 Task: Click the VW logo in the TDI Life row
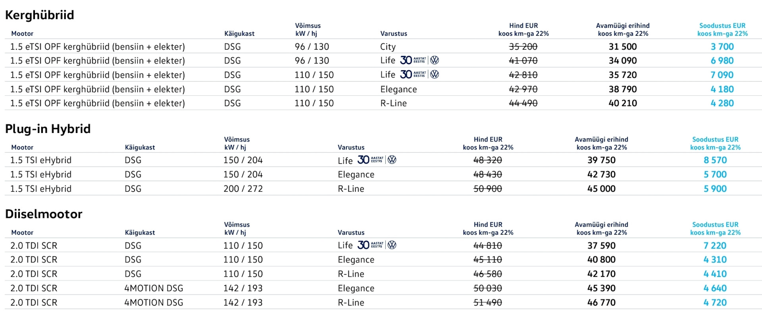pyautogui.click(x=392, y=245)
